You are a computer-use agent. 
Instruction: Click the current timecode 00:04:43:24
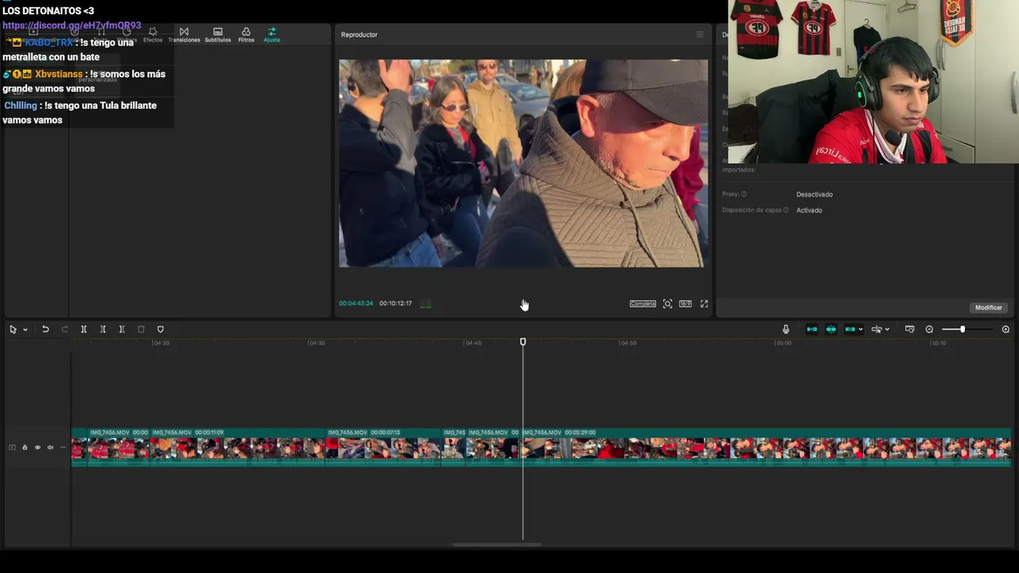356,303
